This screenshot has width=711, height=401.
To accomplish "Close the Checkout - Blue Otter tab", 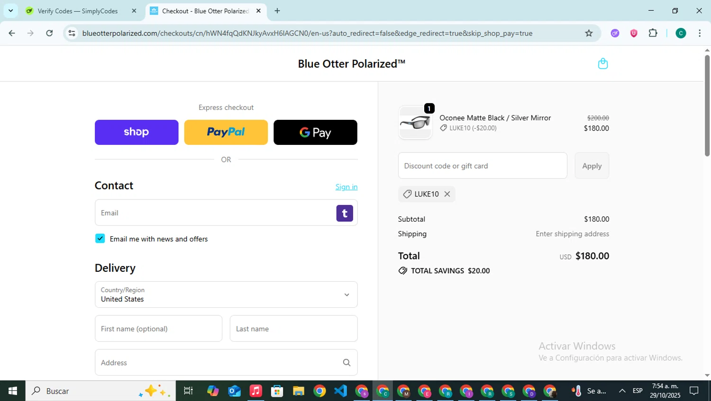I will click(258, 11).
